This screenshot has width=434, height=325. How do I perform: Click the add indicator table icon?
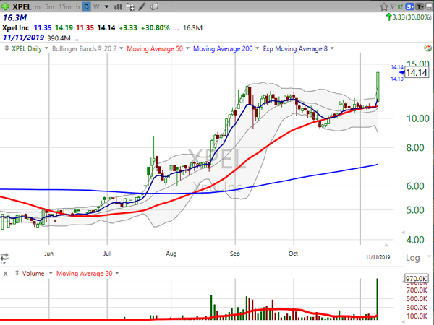point(130,6)
